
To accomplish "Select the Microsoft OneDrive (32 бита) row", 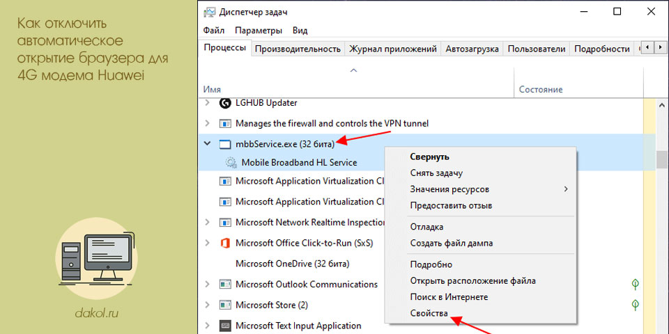I will click(x=292, y=264).
